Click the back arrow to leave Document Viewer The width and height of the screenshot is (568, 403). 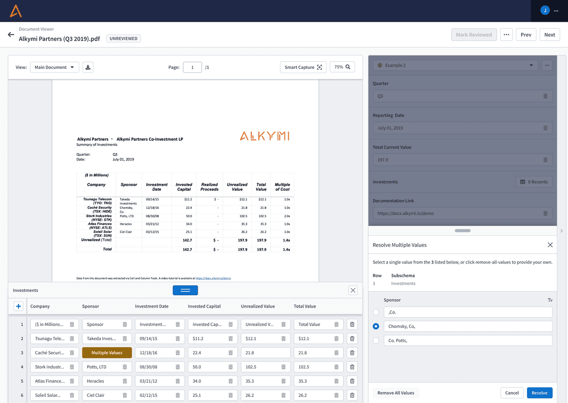coord(11,35)
